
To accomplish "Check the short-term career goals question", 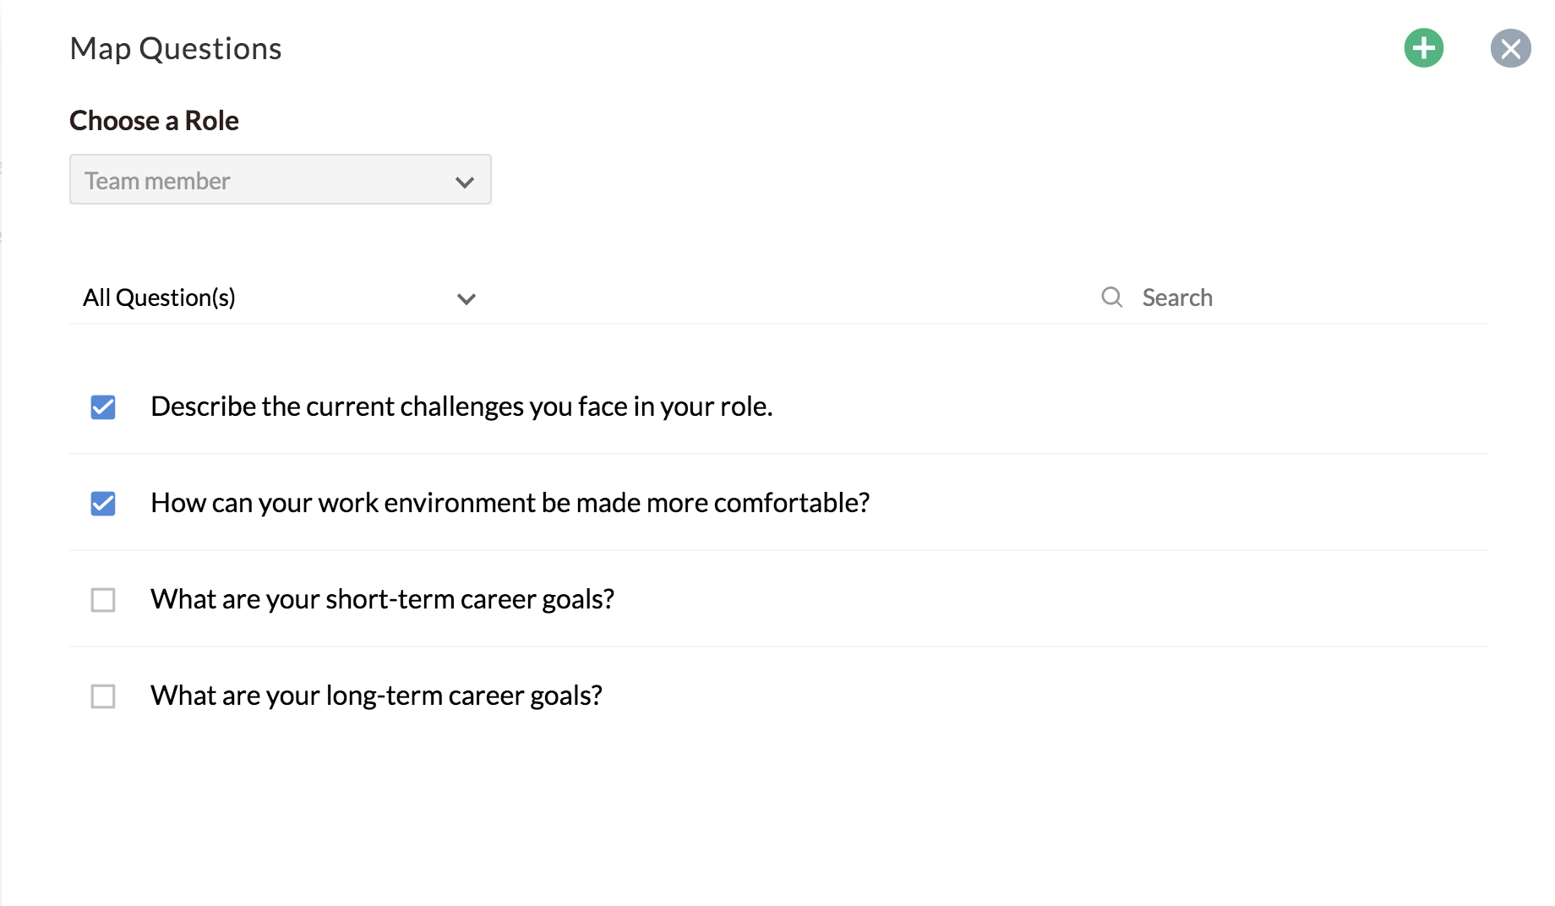I will click(x=103, y=600).
